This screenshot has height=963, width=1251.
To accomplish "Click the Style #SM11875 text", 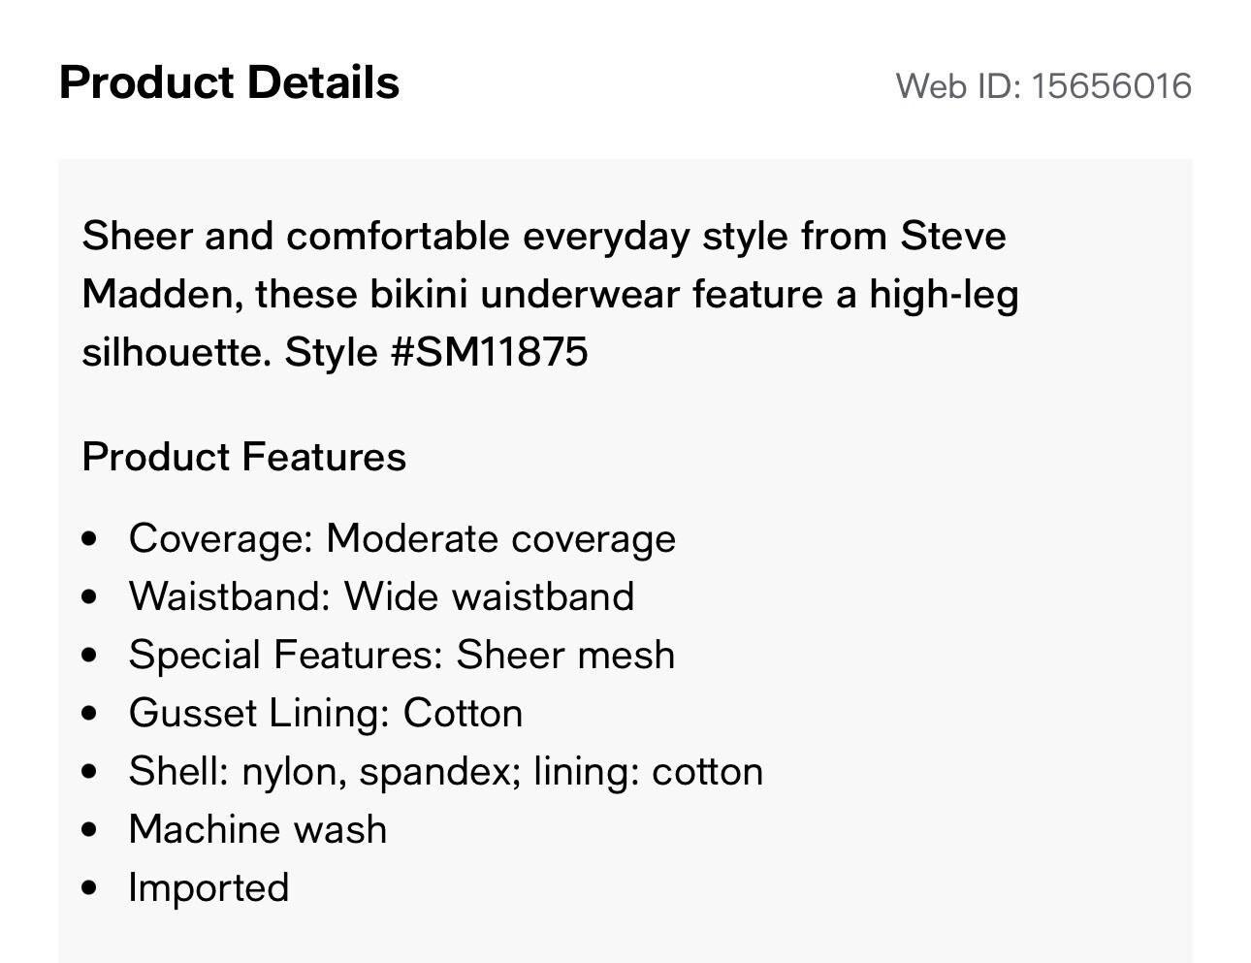I will pos(436,352).
